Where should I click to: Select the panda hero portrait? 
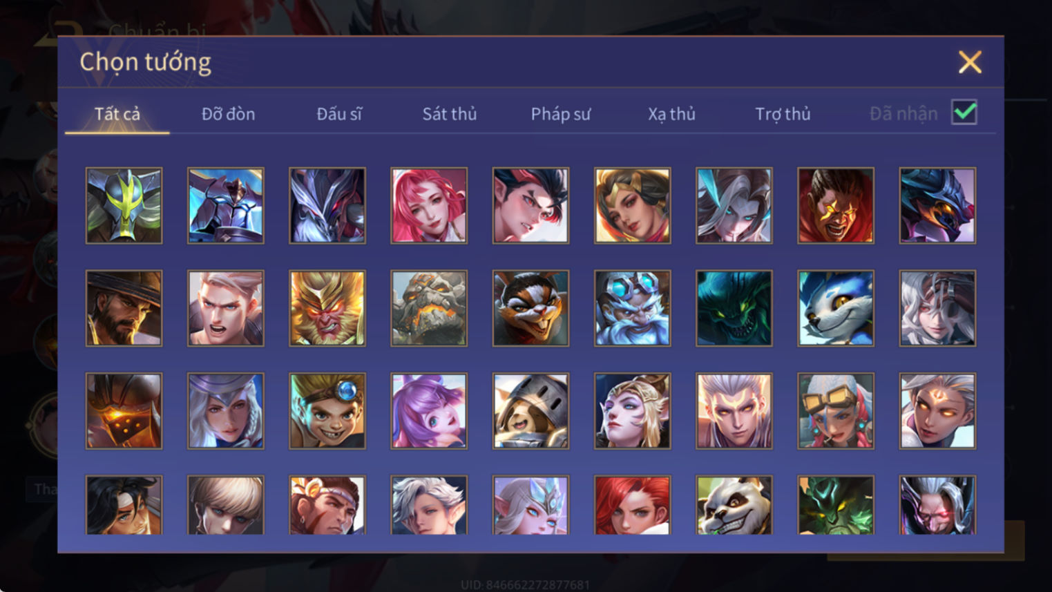pyautogui.click(x=734, y=505)
